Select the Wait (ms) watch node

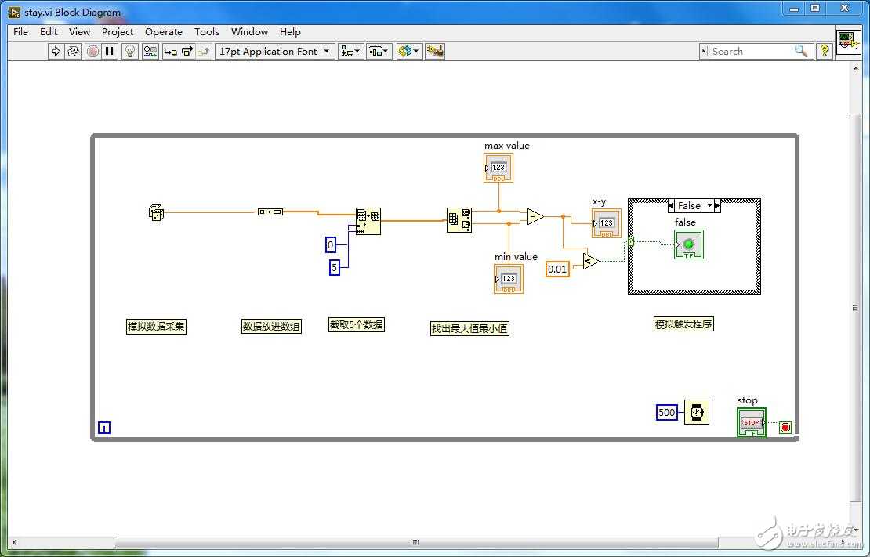pyautogui.click(x=696, y=412)
